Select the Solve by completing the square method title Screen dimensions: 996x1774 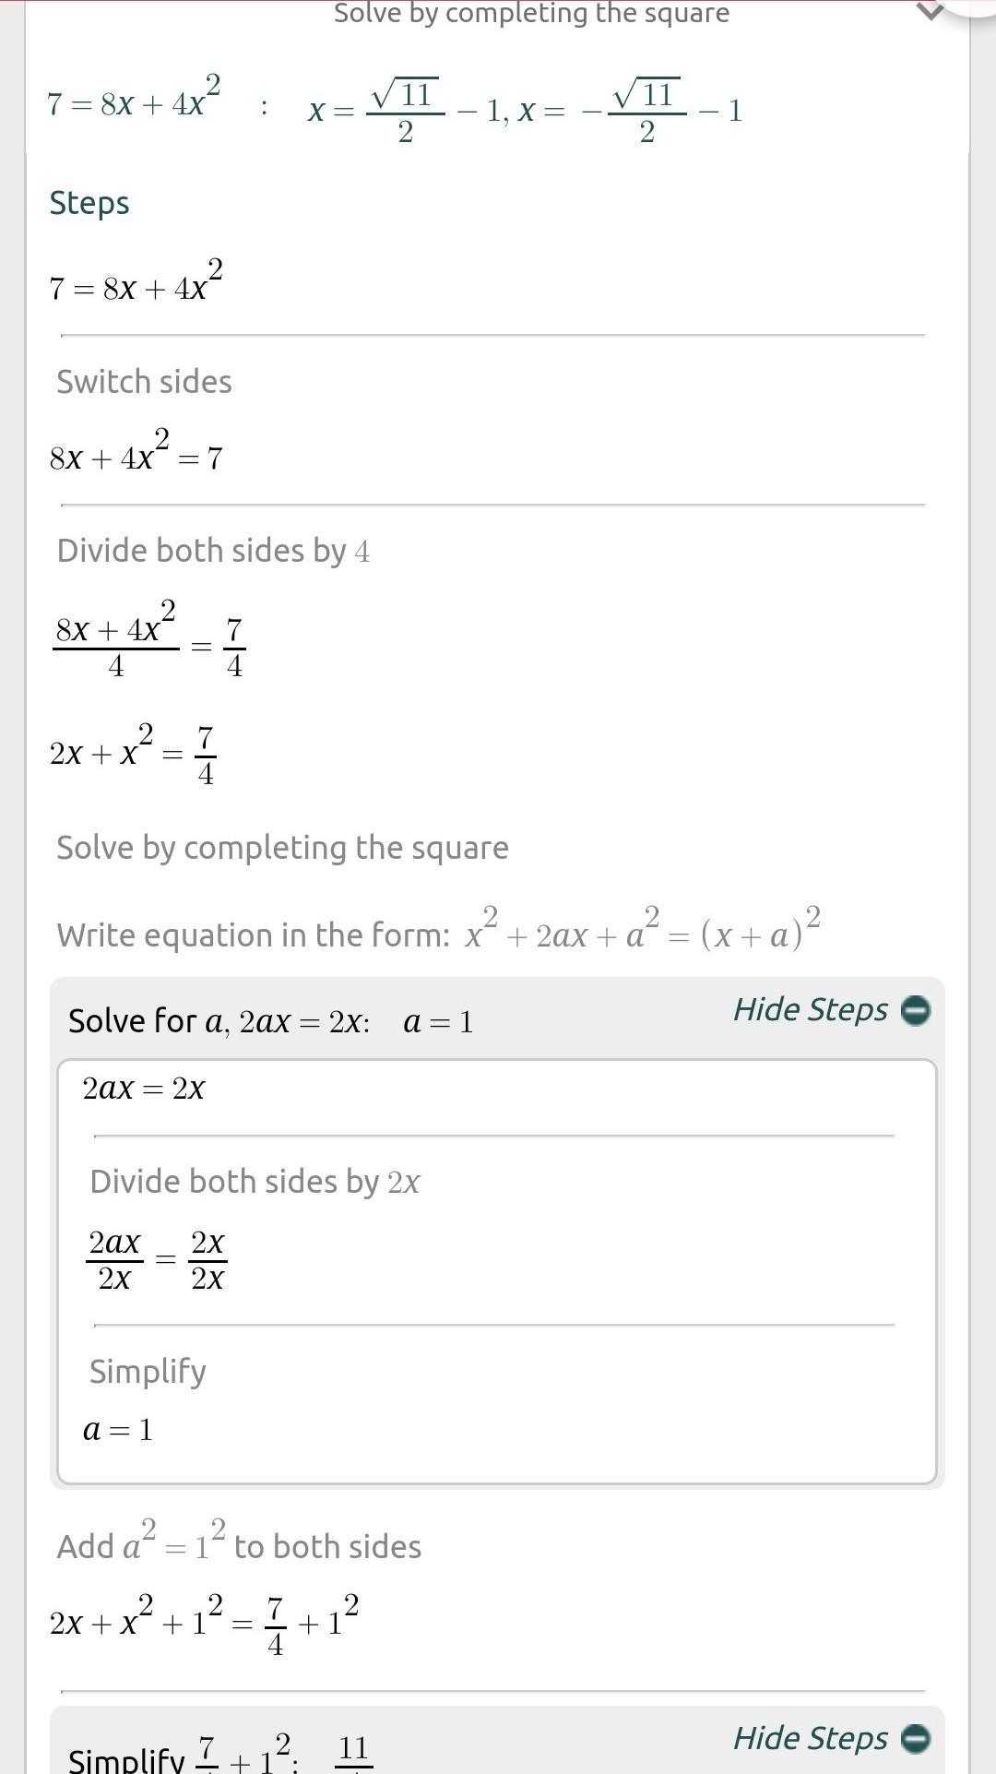(x=531, y=13)
